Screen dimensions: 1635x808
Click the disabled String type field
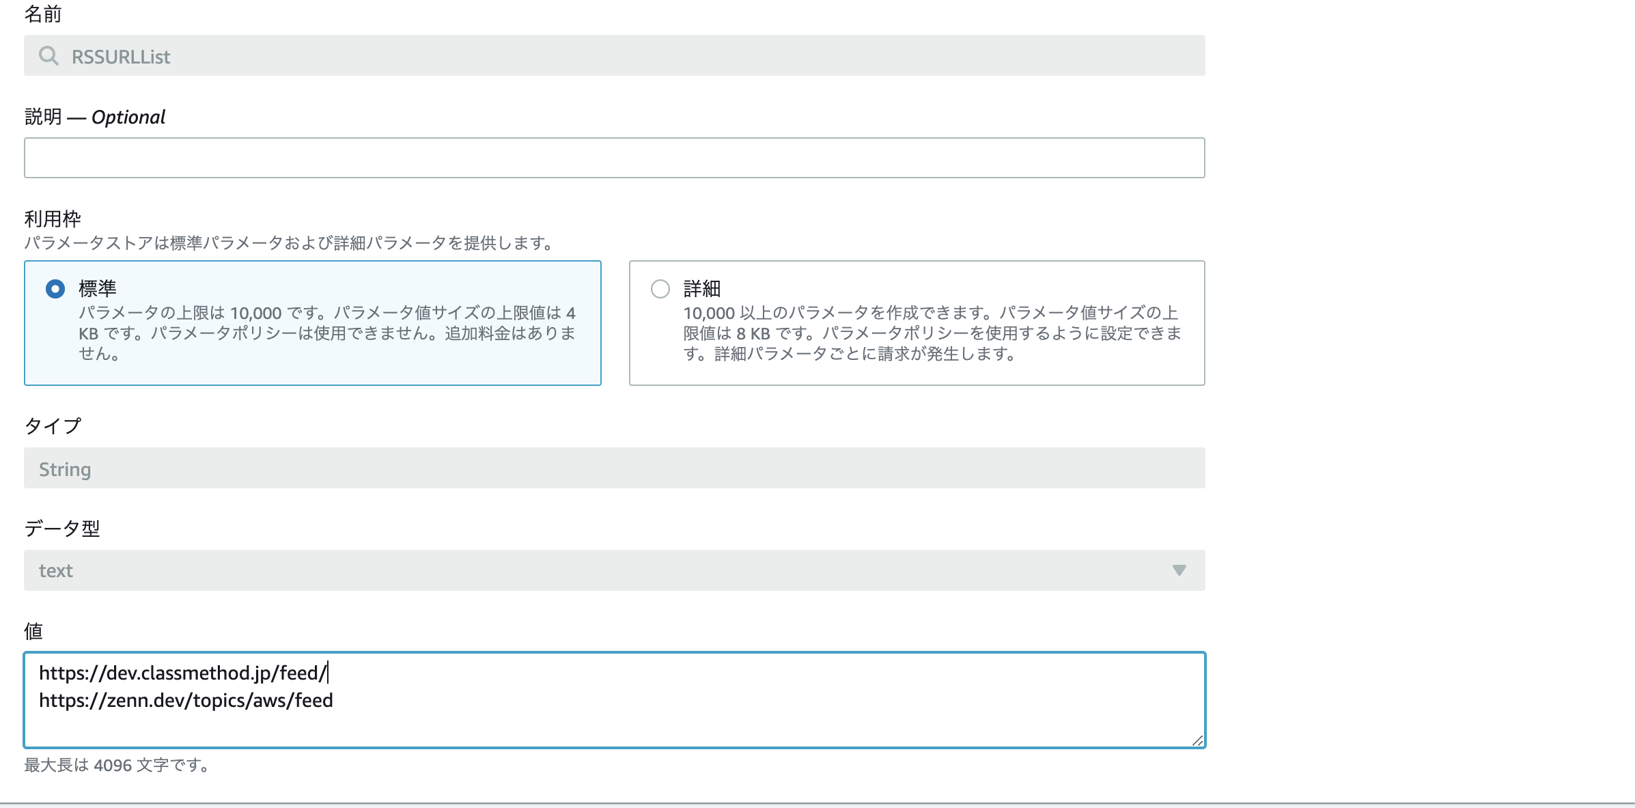(x=615, y=469)
